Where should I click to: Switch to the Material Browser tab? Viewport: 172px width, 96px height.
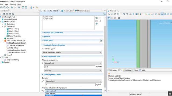[82, 11]
